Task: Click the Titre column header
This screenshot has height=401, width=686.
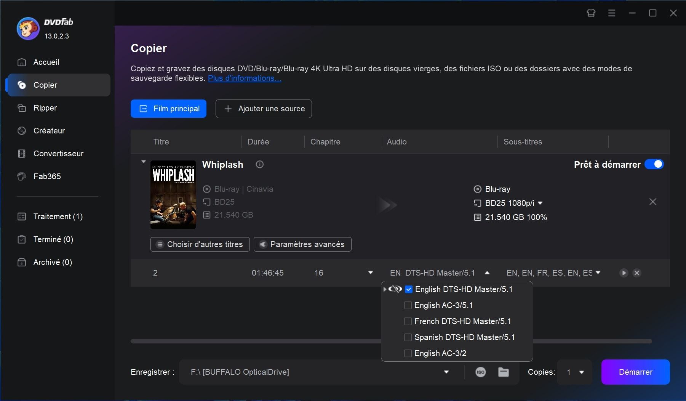Action: click(x=161, y=142)
